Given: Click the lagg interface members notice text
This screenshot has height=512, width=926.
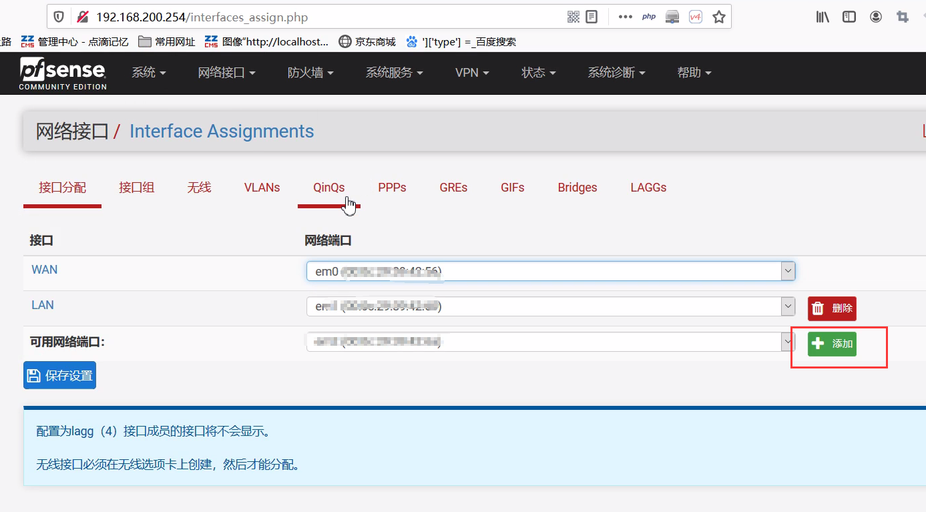Looking at the screenshot, I should pyautogui.click(x=154, y=431).
